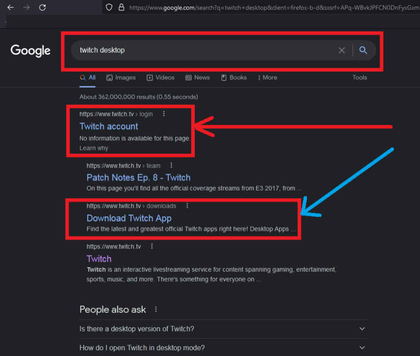The height and width of the screenshot is (356, 420).
Task: Click 'No information is available for this page.' text
Action: tap(135, 139)
